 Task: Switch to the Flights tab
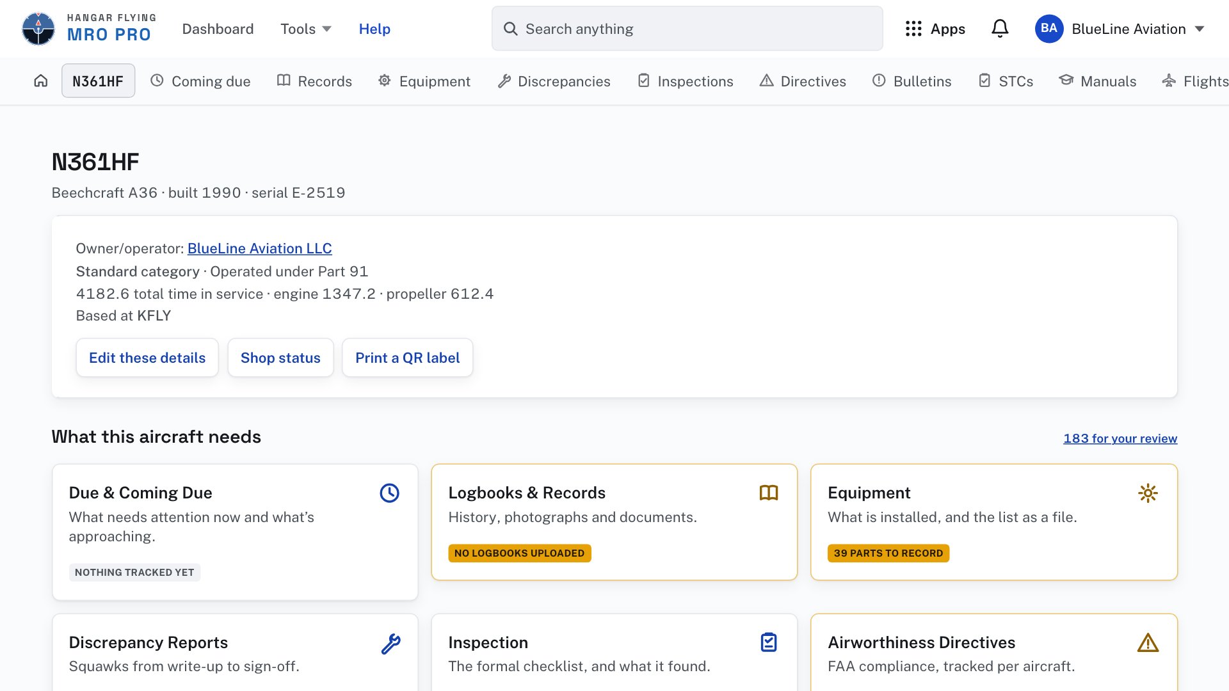(x=1196, y=81)
